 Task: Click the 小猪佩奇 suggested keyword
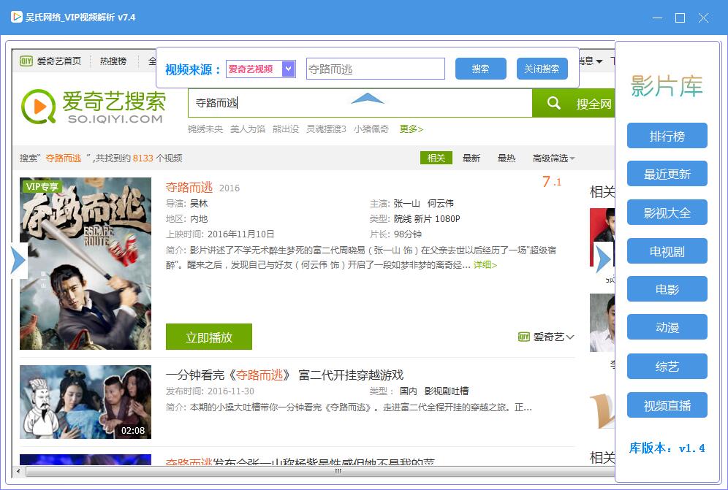[371, 129]
